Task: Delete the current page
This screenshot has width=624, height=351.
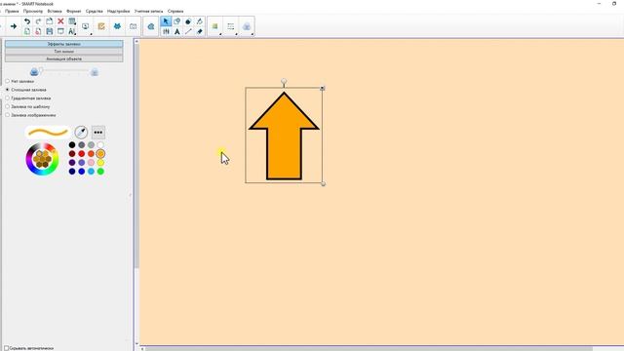Action: click(38, 31)
